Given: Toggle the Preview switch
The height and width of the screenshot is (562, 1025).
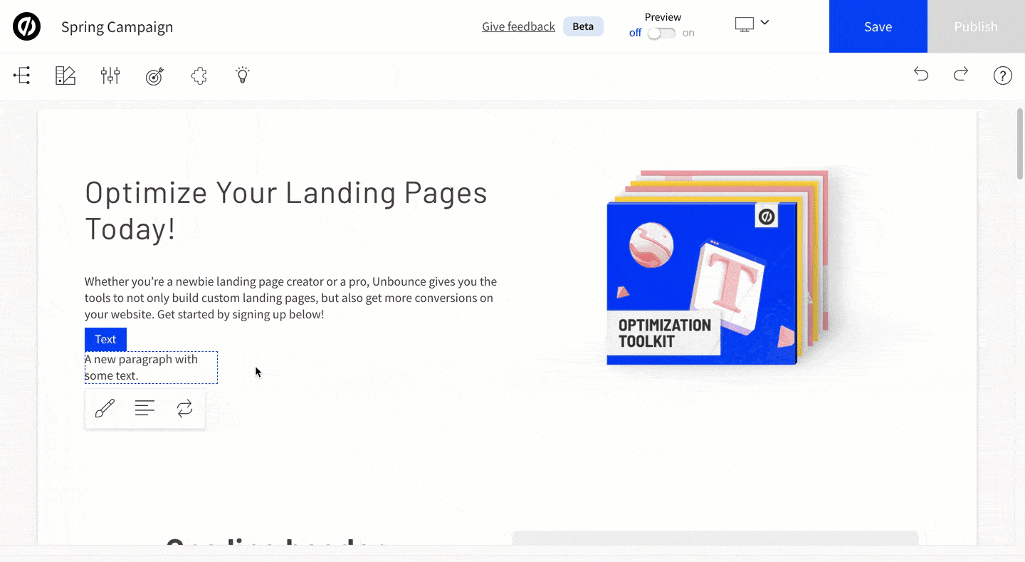Looking at the screenshot, I should pyautogui.click(x=661, y=33).
